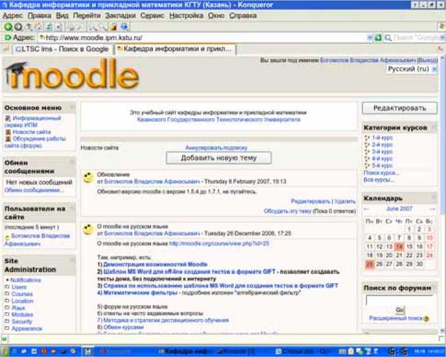The height and width of the screenshot is (357, 446).
Task: Click the June 2007 calendar link
Action: coord(399,208)
